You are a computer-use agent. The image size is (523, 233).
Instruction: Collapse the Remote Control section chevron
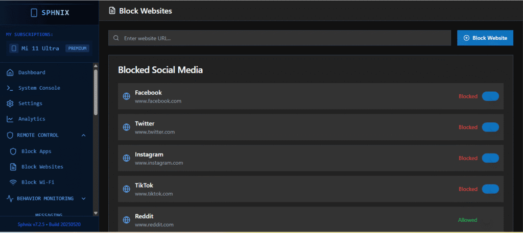83,135
